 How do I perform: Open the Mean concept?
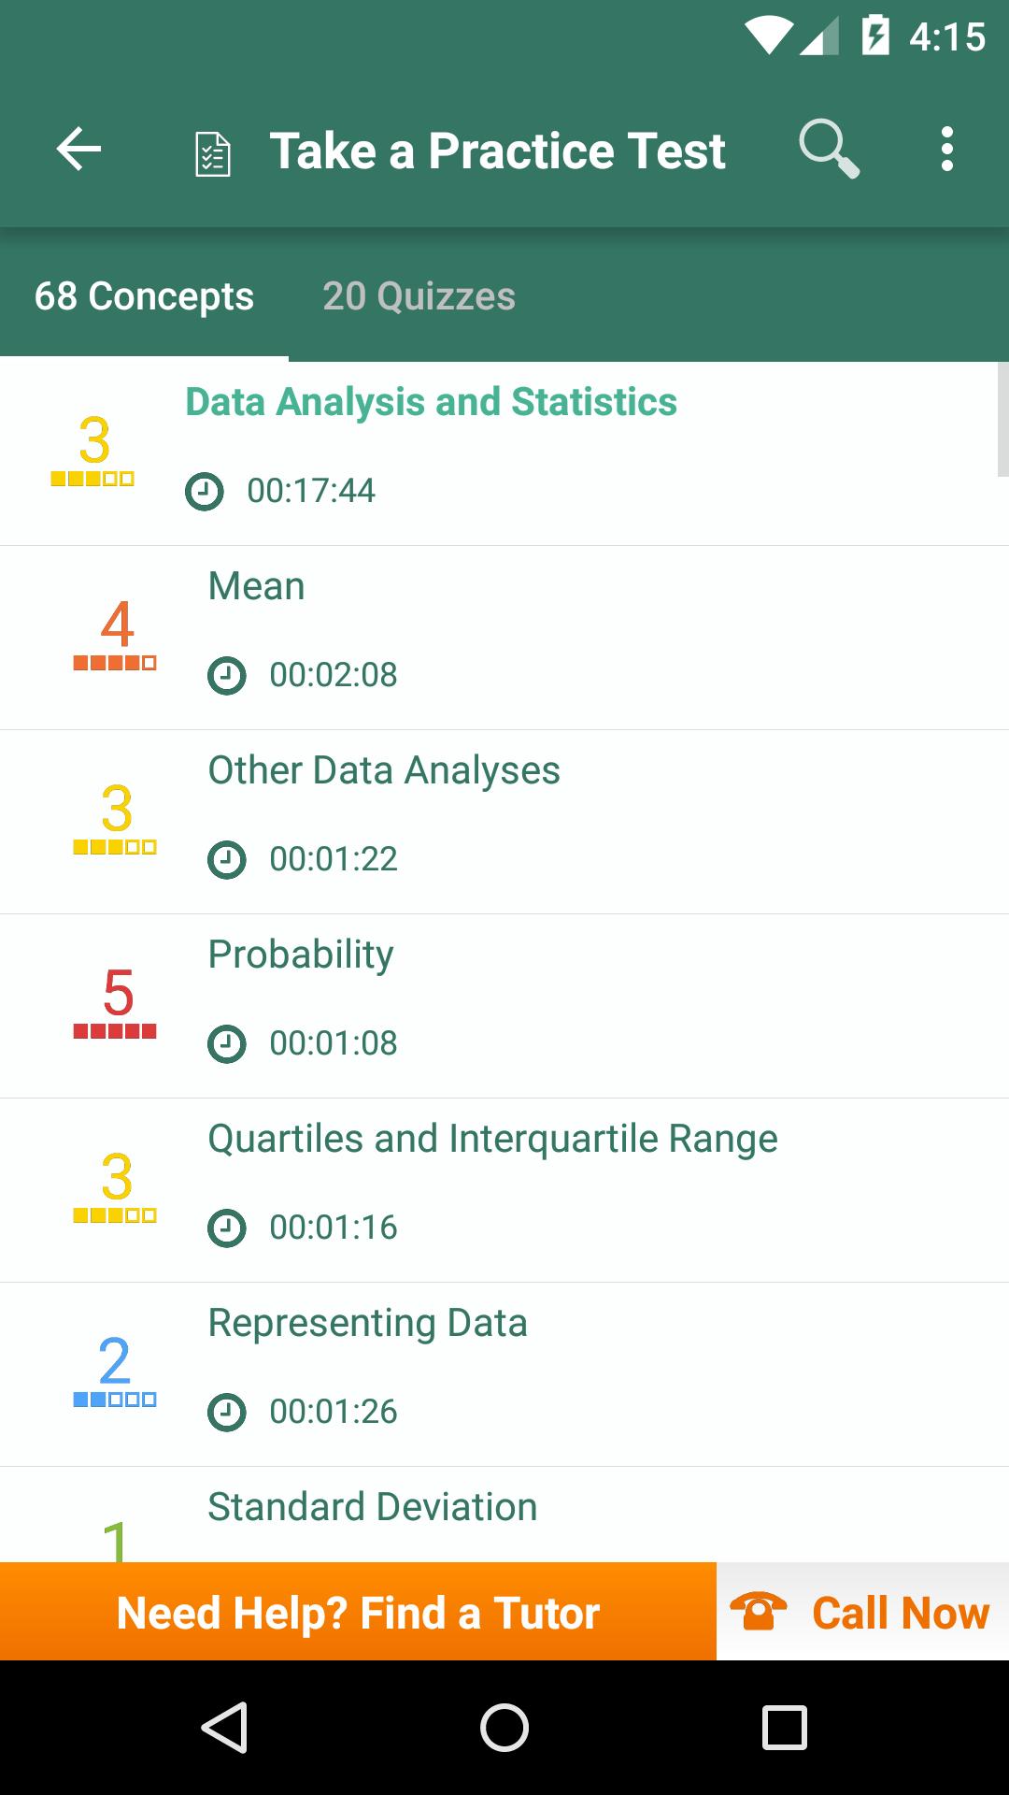point(504,638)
